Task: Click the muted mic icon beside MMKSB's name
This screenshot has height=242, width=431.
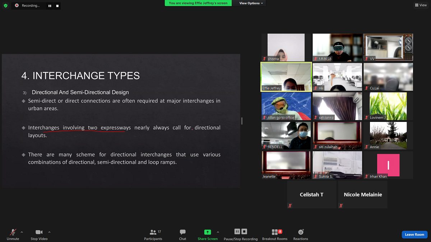Action: point(316,59)
